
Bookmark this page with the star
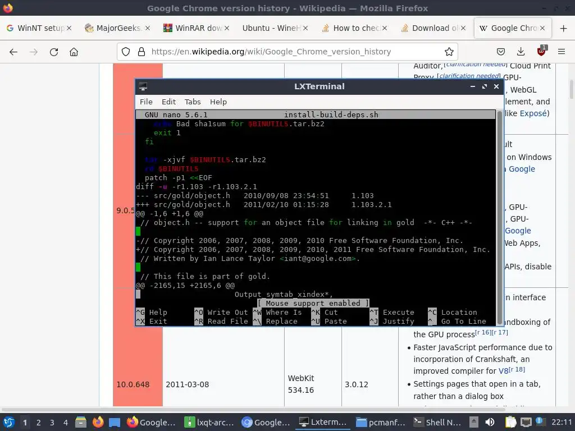pos(449,52)
